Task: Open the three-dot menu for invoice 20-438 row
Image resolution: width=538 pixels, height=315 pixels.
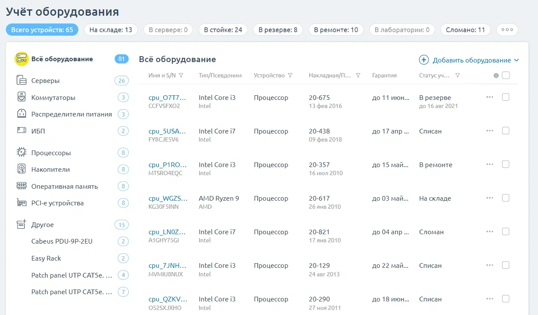Action: (x=489, y=131)
